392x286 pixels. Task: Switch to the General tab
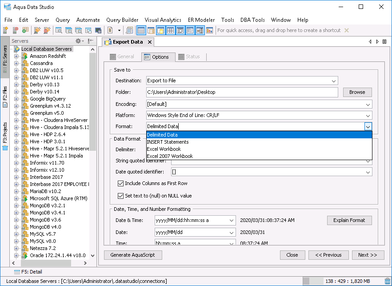tap(122, 57)
